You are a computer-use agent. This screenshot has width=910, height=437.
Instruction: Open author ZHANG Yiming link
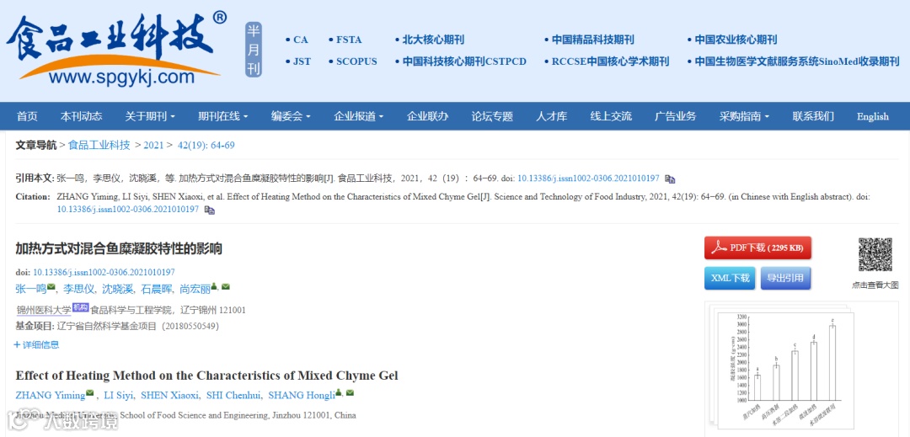click(x=51, y=395)
